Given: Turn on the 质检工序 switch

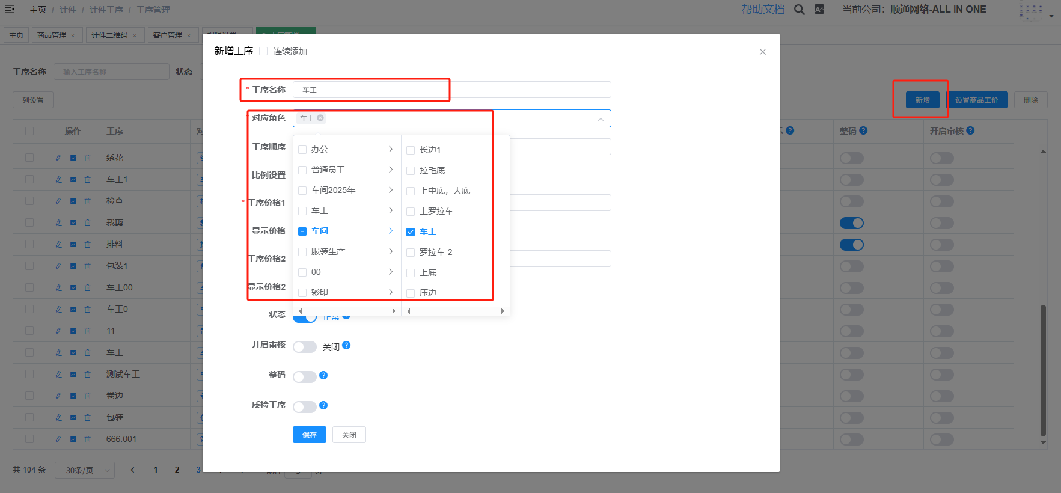Looking at the screenshot, I should click(304, 407).
